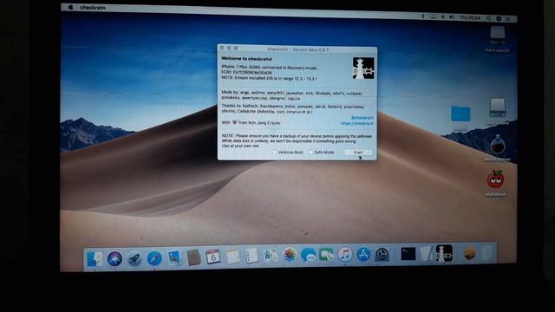The width and height of the screenshot is (555, 312).
Task: Open Notification Center icon in menu bar
Action: (x=508, y=19)
